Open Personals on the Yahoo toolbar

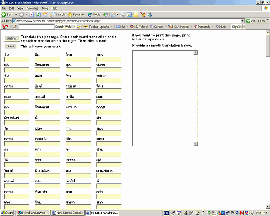(x=202, y=27)
